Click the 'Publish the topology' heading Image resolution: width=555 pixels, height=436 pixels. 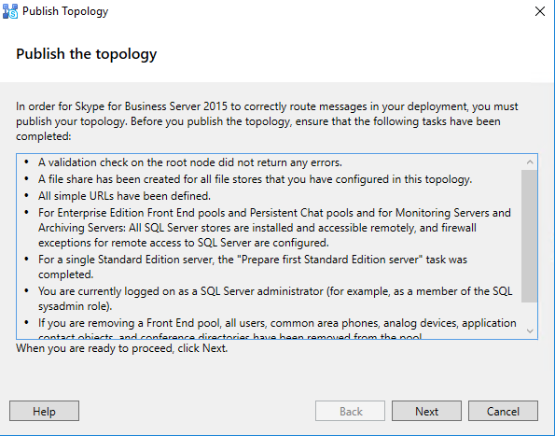coord(87,54)
